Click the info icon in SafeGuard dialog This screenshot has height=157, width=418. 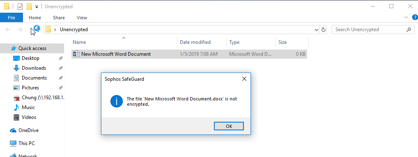pos(117,101)
